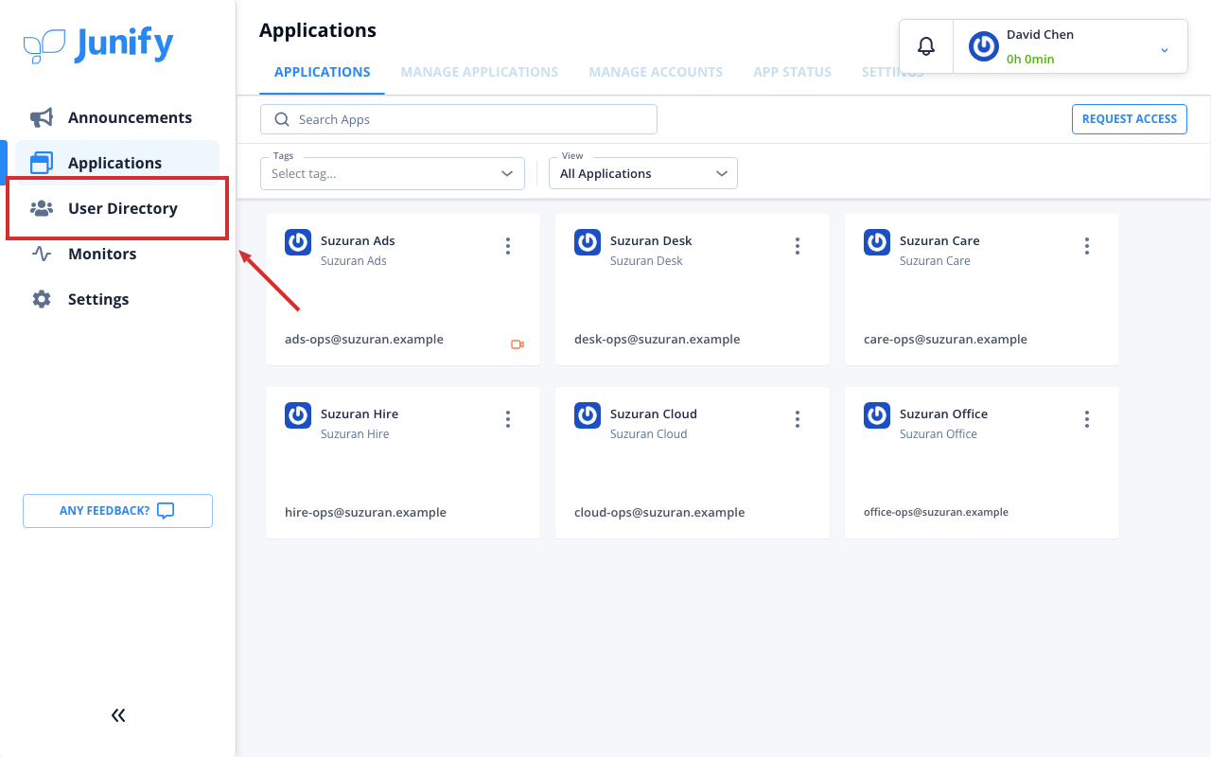Open three-dot menu on Suzuran Hire
This screenshot has height=757, width=1211.
(508, 419)
